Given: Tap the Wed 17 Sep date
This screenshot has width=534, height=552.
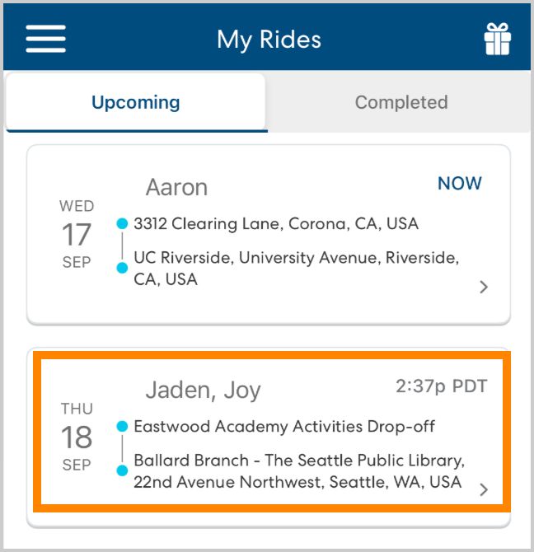Looking at the screenshot, I should [x=77, y=235].
